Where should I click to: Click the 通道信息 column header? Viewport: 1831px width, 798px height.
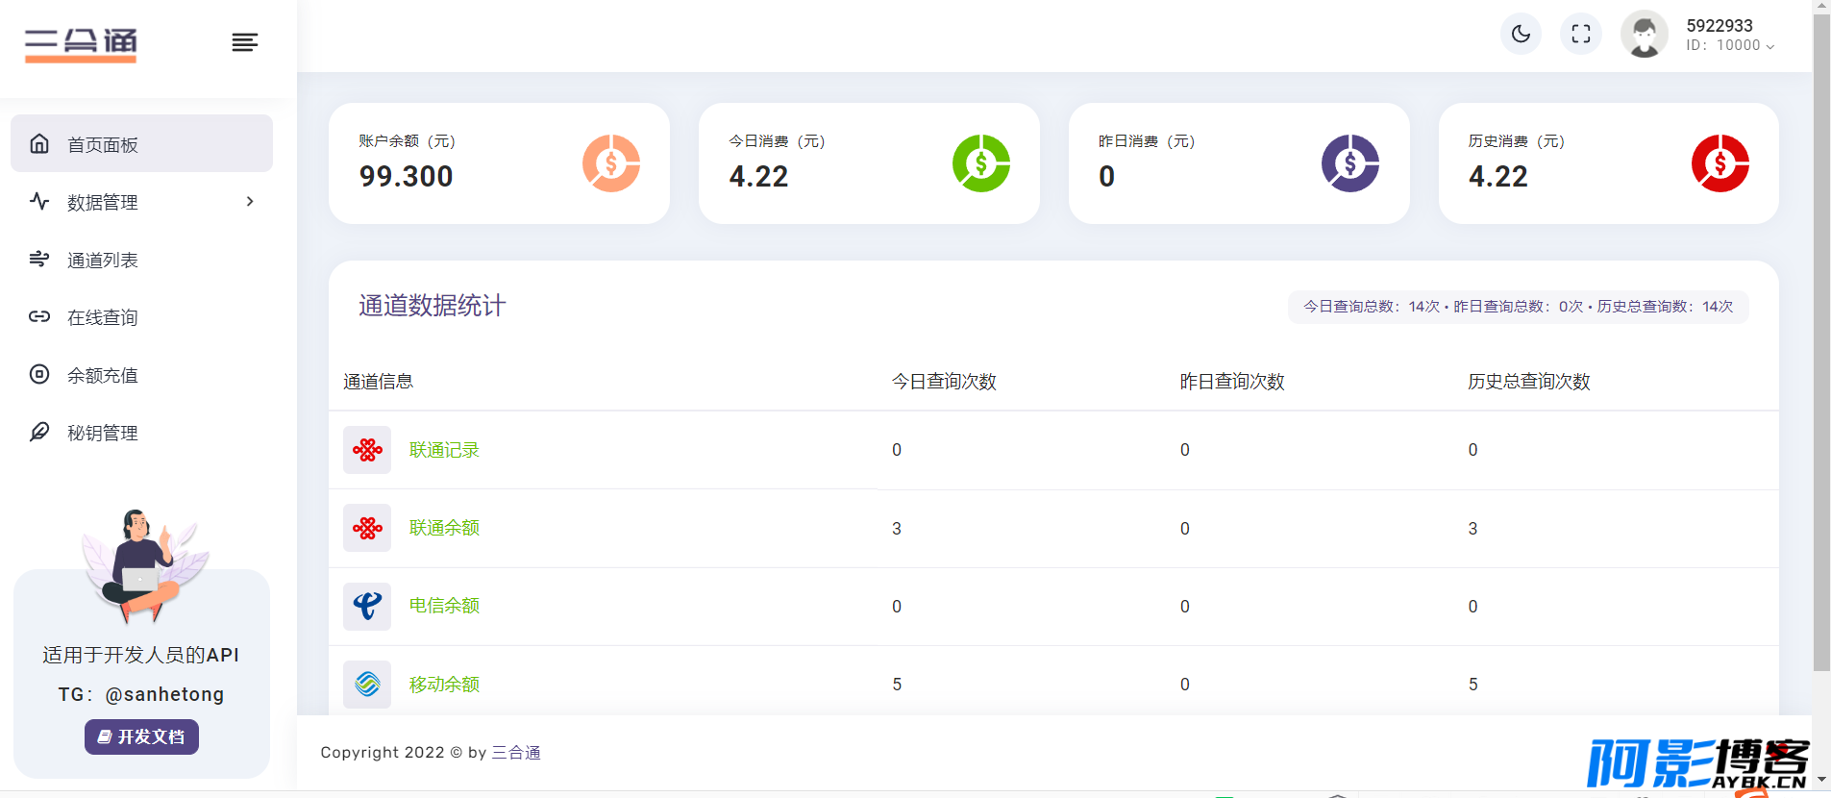[378, 382]
